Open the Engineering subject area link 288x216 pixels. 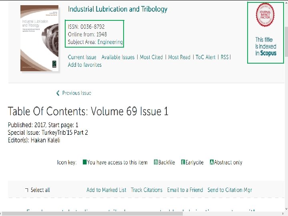pos(110,42)
